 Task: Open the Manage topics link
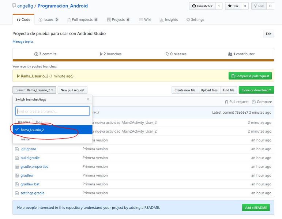click(23, 42)
